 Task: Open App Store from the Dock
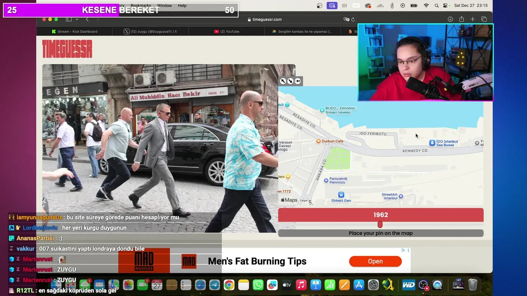point(359,285)
